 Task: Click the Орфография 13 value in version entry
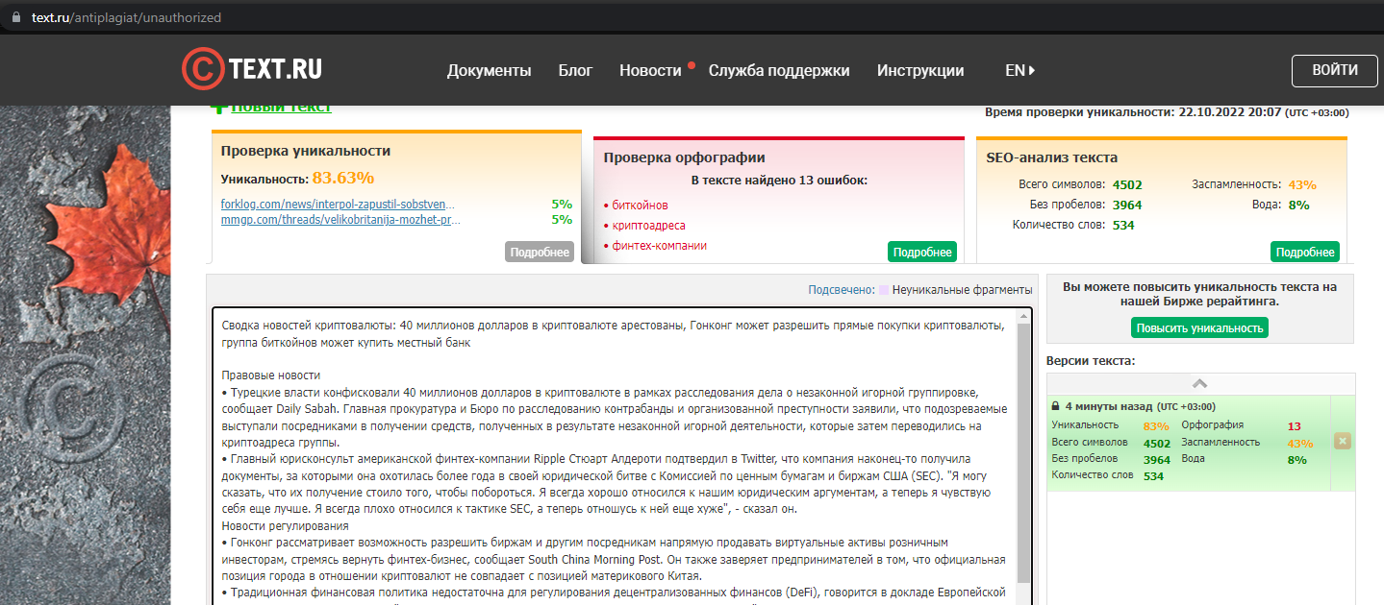[x=1295, y=426]
